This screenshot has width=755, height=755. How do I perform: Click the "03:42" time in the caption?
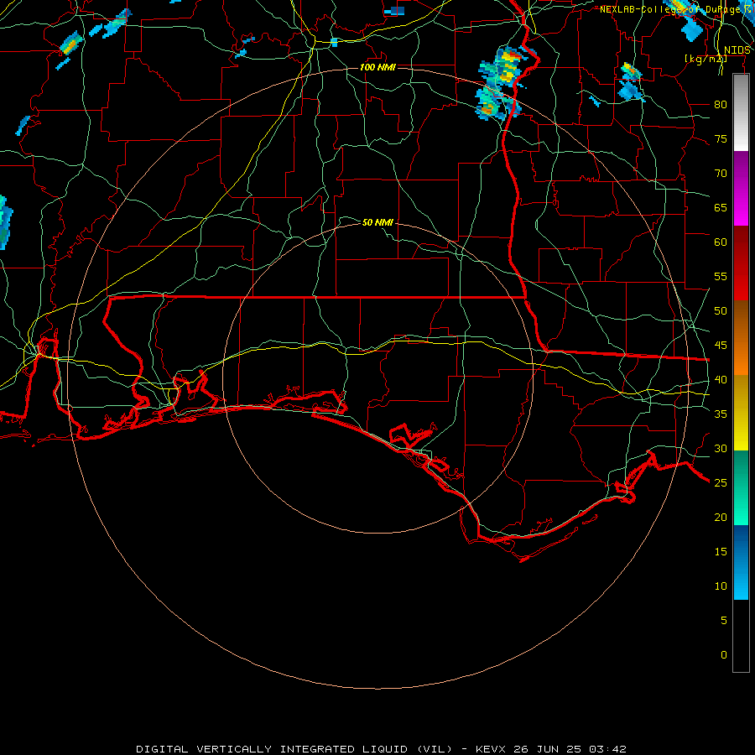(x=607, y=749)
